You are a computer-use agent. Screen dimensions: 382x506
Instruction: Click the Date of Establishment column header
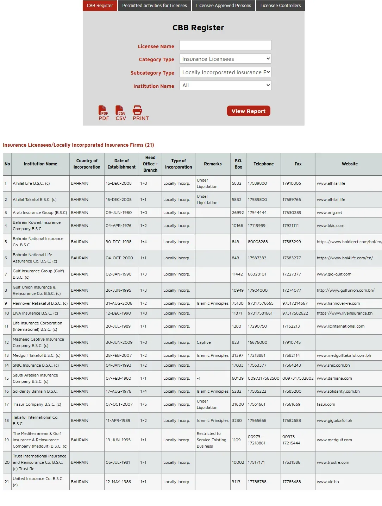tap(121, 164)
